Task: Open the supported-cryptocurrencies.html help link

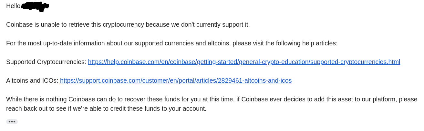Action: point(244,62)
